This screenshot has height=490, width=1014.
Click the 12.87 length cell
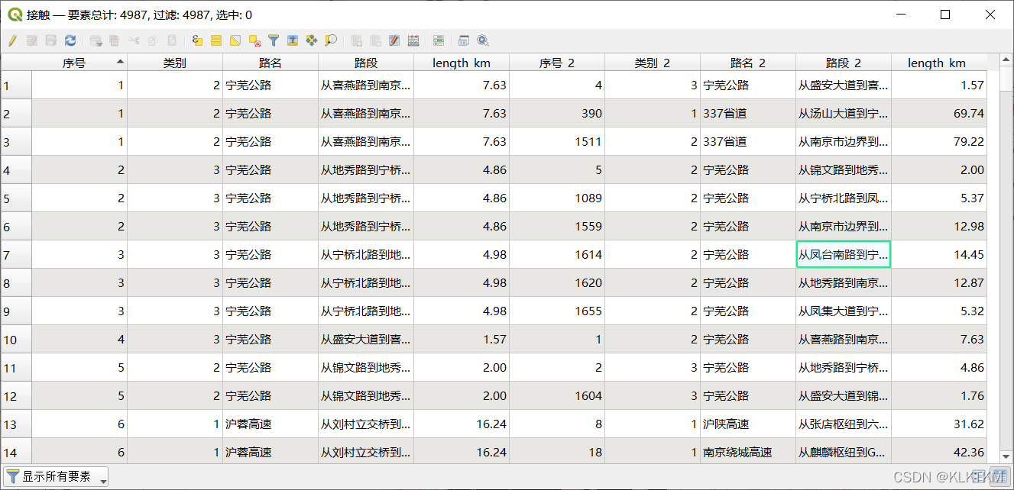pos(939,282)
